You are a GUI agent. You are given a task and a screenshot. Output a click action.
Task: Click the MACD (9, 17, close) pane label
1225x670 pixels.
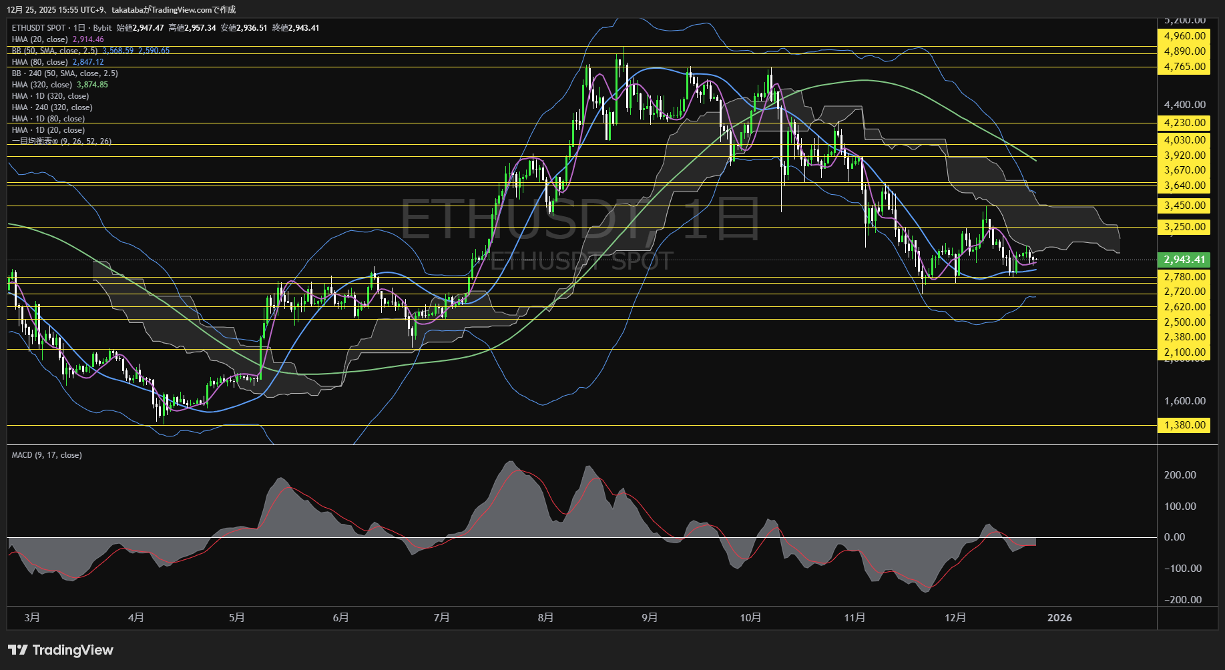[47, 455]
